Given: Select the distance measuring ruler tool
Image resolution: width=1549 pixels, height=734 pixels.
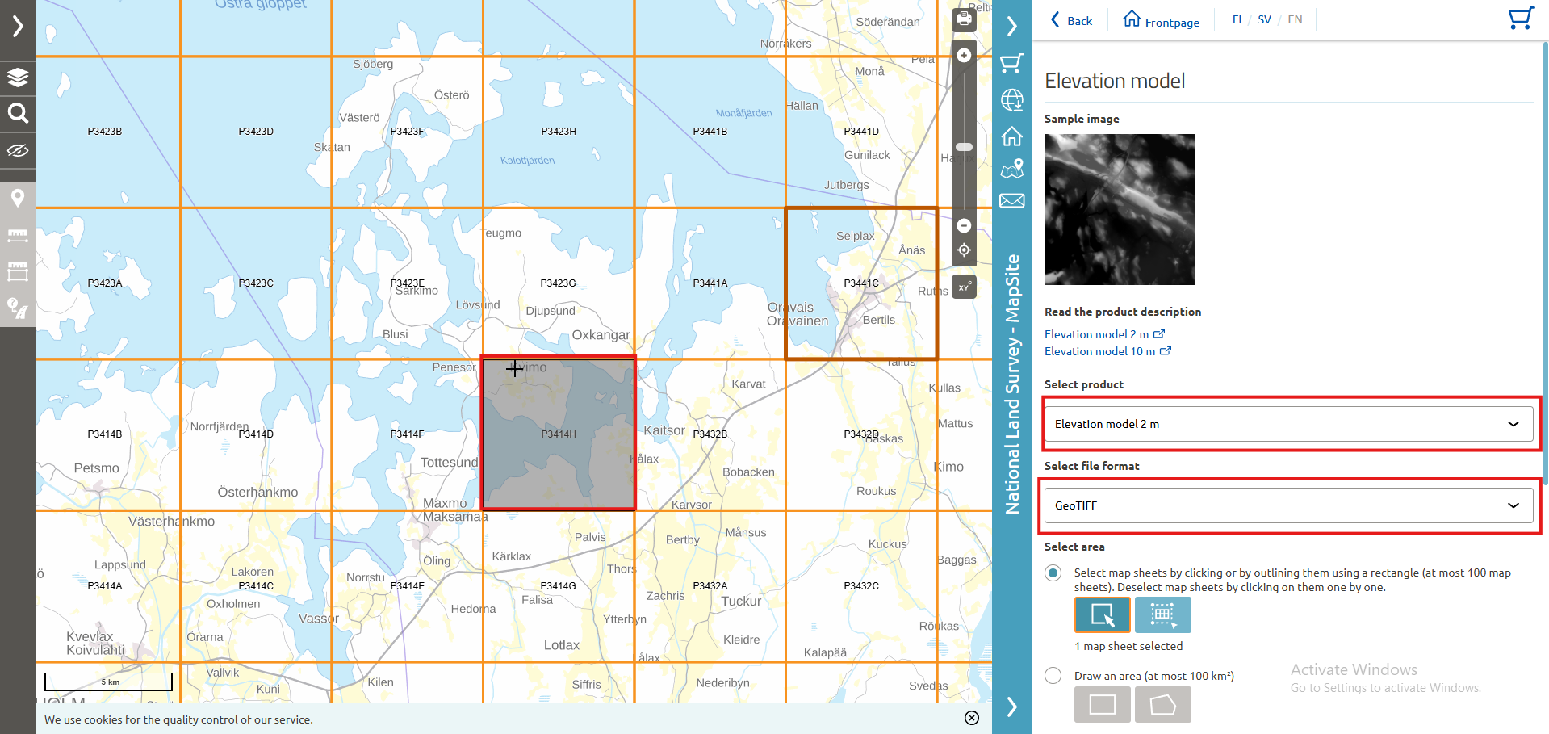Looking at the screenshot, I should click(18, 235).
